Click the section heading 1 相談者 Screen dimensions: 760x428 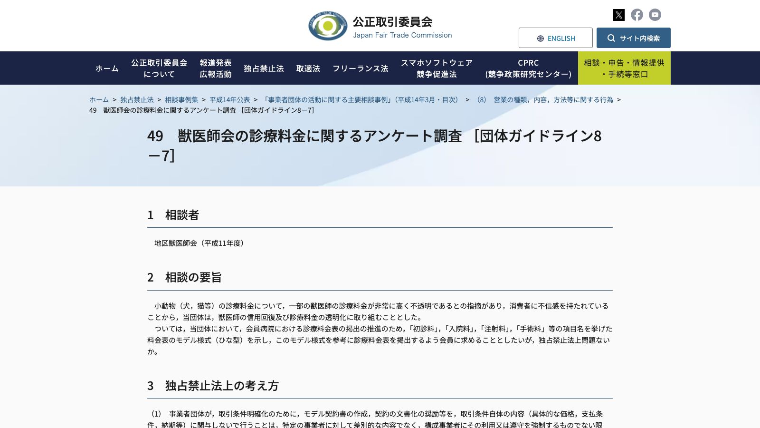(x=173, y=215)
